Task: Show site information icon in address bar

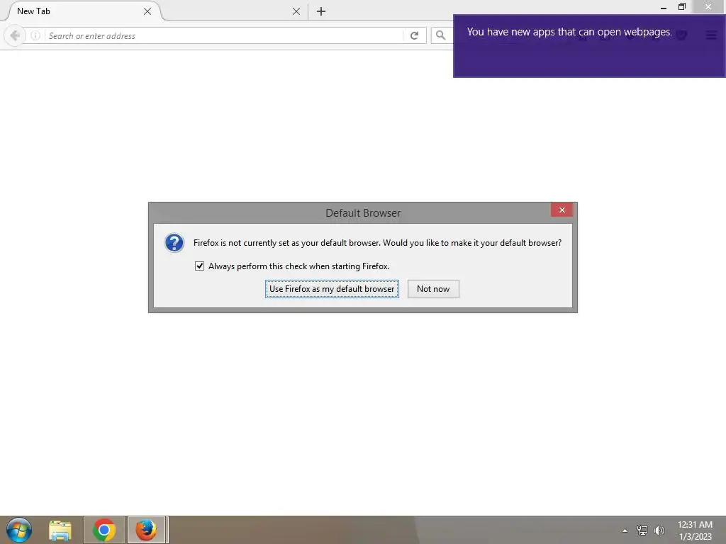Action: [x=35, y=35]
